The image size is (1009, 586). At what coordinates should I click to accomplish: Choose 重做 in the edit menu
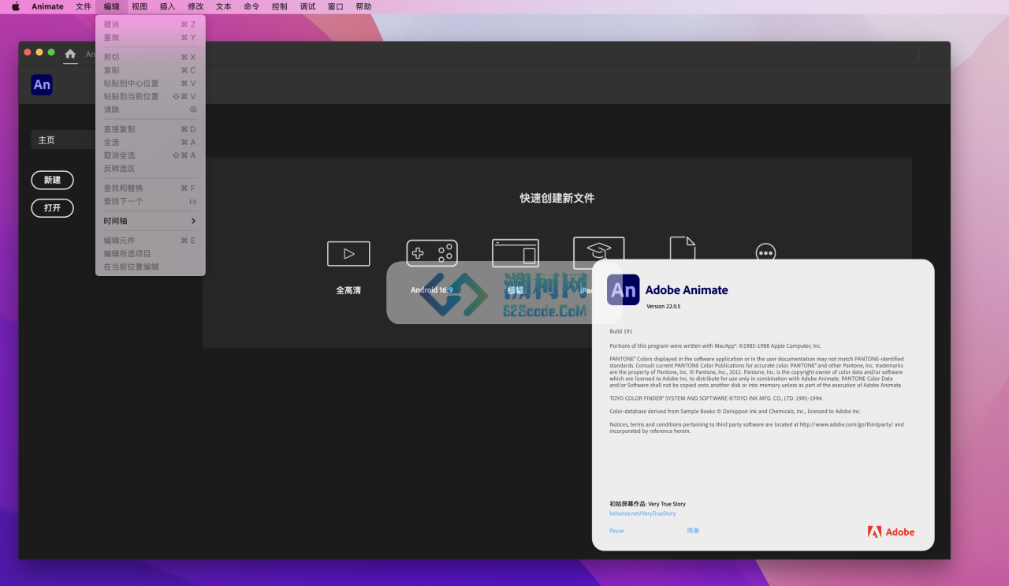pyautogui.click(x=150, y=37)
